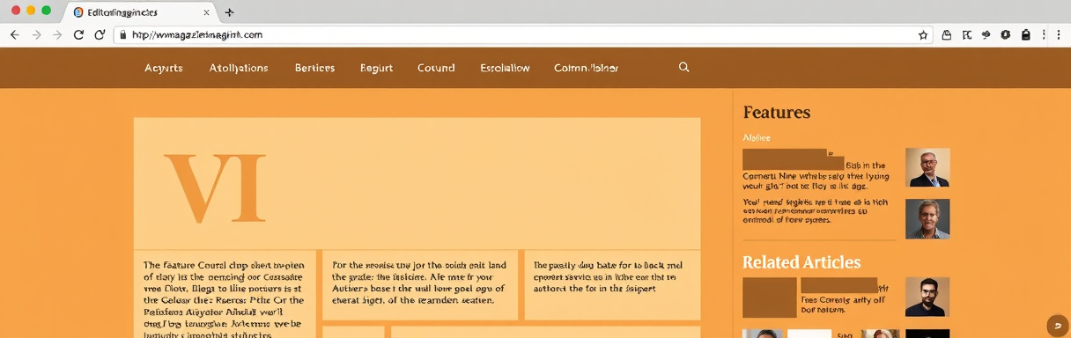1071x338 pixels.
Task: Click the large "VI" hero banner
Action: click(x=417, y=183)
